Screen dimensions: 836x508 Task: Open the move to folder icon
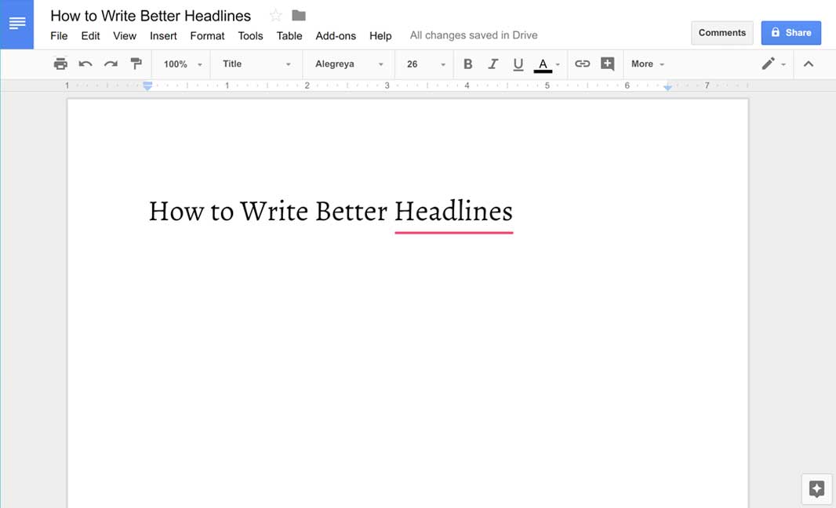click(x=298, y=16)
